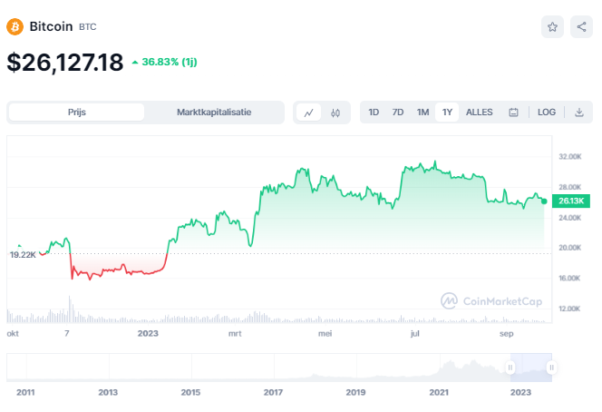This screenshot has height=412, width=602.
Task: Click the okt label on time axis
Action: click(13, 334)
